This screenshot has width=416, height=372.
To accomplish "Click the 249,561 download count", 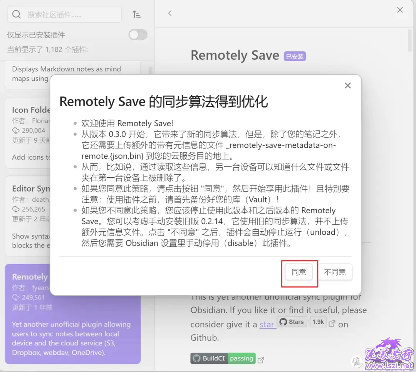I will (x=34, y=297).
